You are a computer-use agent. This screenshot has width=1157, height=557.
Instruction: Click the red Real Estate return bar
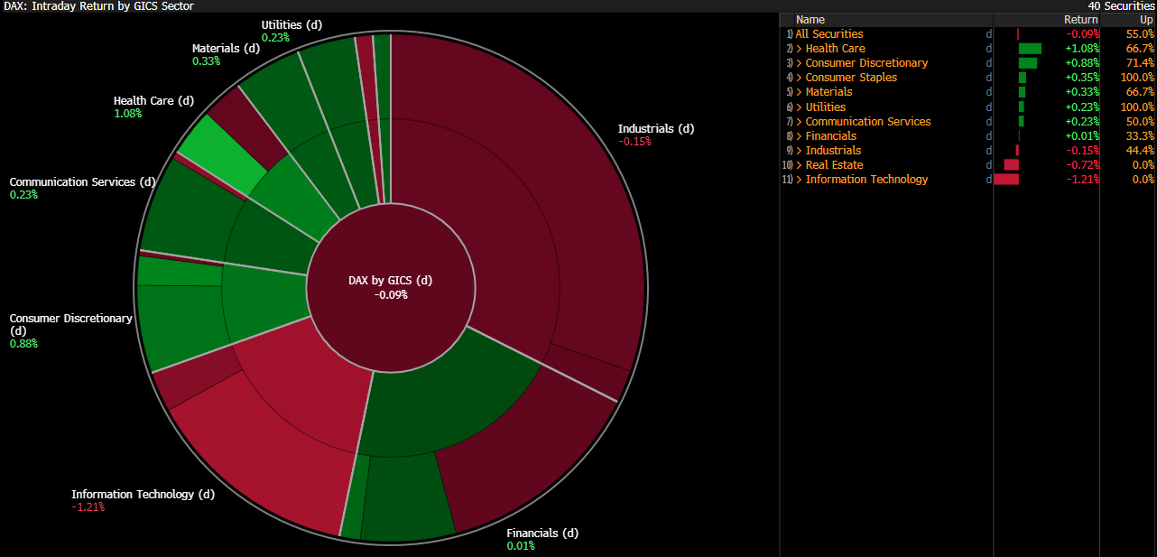point(1011,164)
